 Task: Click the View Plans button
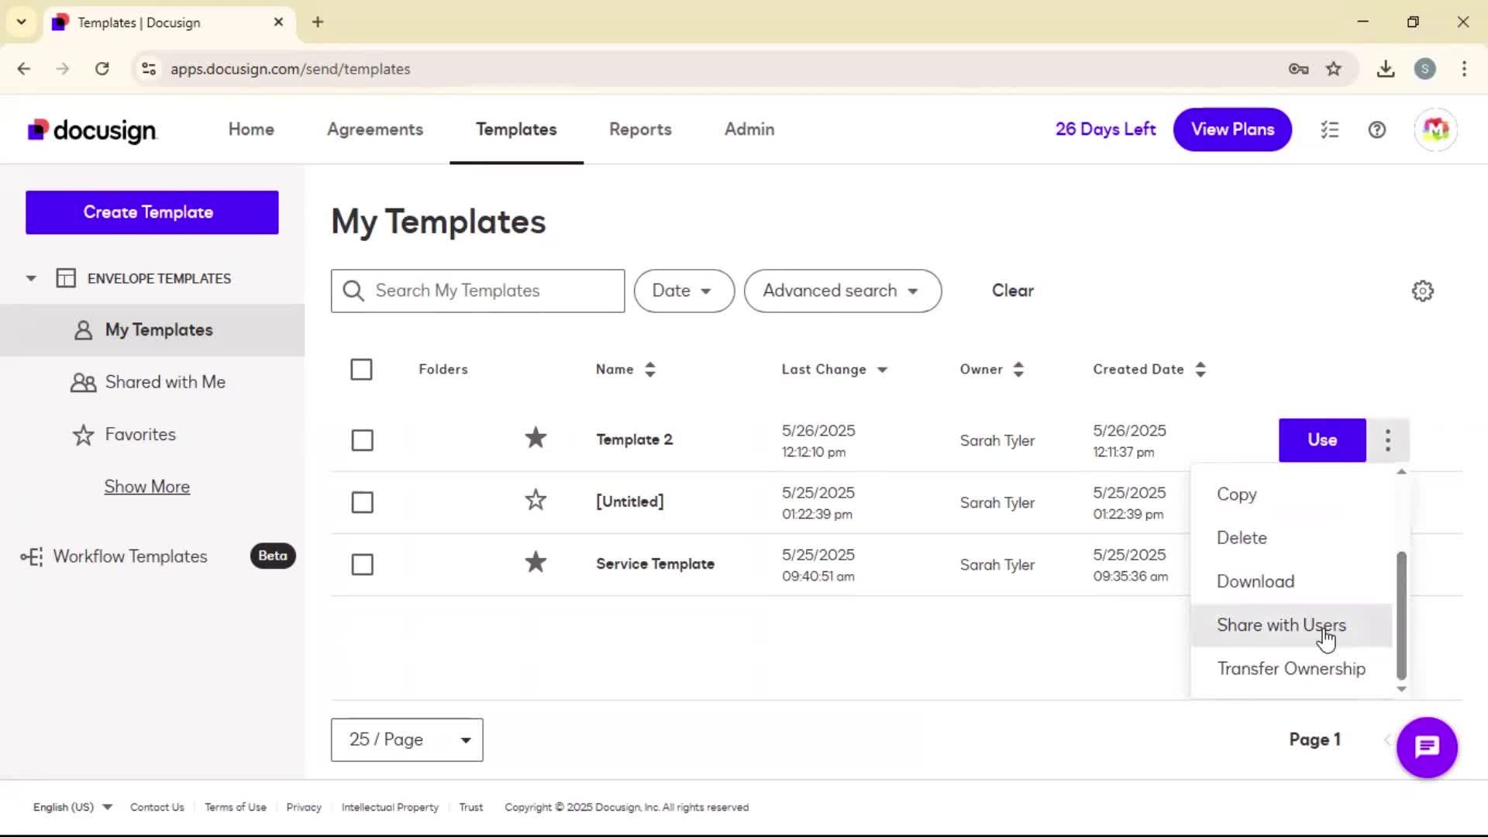pyautogui.click(x=1232, y=129)
